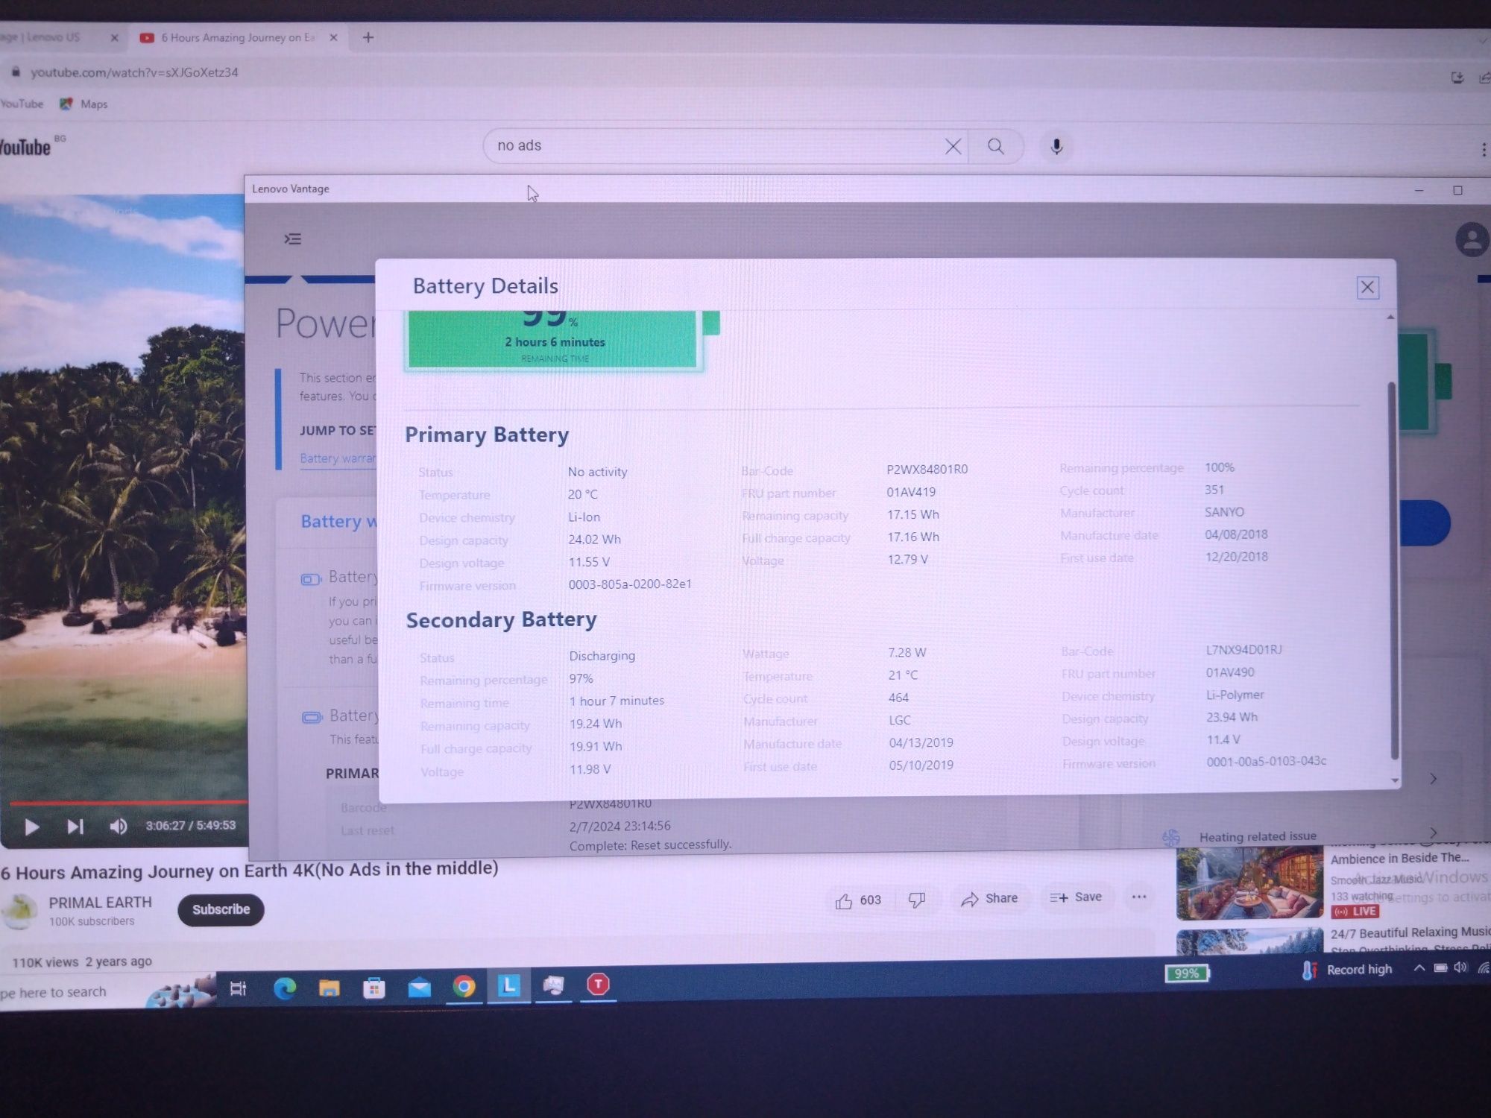
Task: Start YouTube voice search with microphone
Action: pyautogui.click(x=1056, y=147)
